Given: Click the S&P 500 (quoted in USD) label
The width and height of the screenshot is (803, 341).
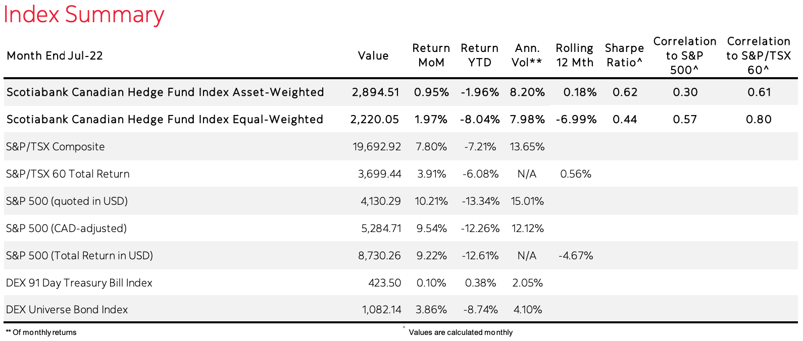Looking at the screenshot, I should point(67,201).
